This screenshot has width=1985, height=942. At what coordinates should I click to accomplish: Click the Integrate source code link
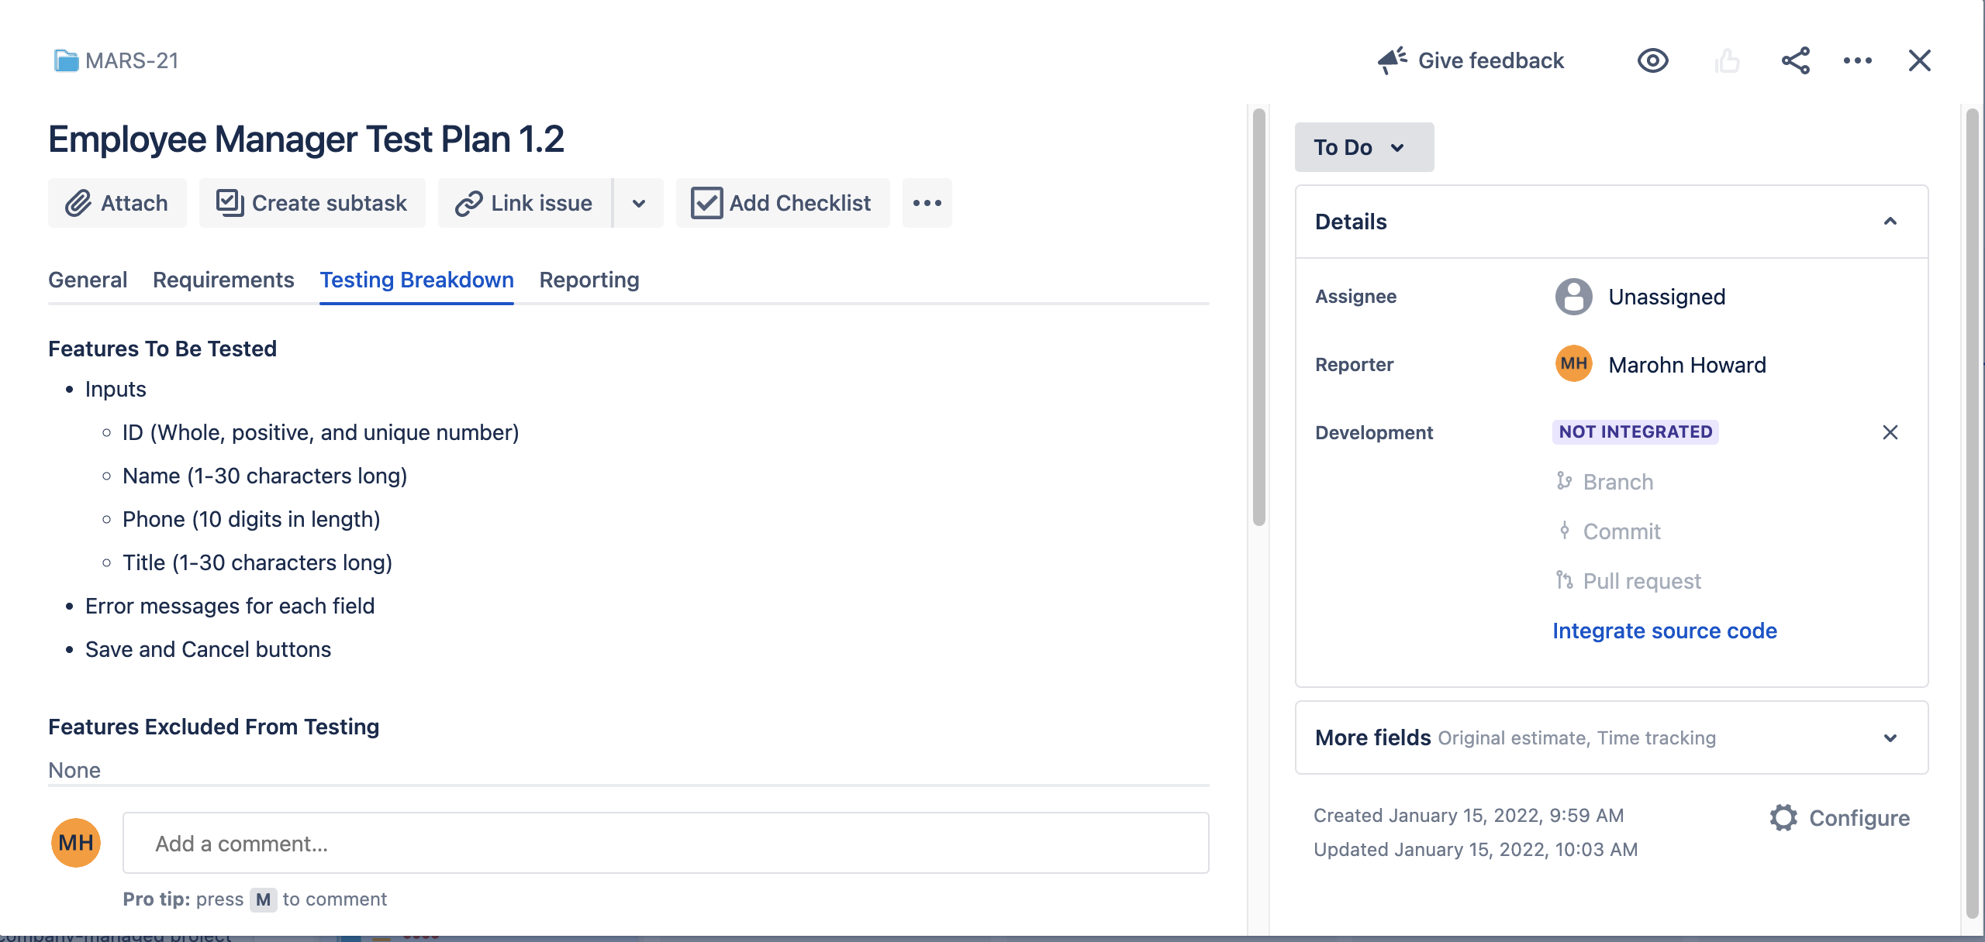[x=1664, y=631]
